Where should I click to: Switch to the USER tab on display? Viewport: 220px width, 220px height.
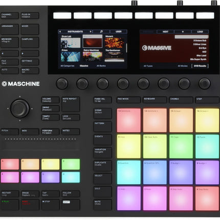[119, 32]
